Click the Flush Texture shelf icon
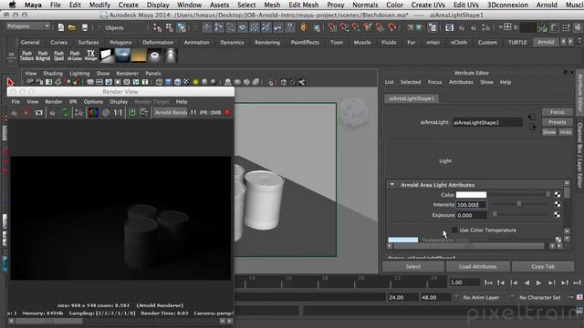Image resolution: width=584 pixels, height=328 pixels. [26, 56]
